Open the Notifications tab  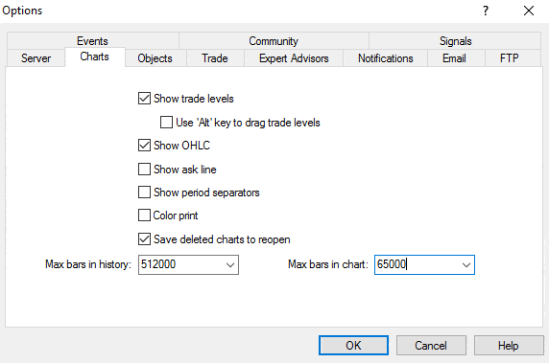[x=386, y=58]
